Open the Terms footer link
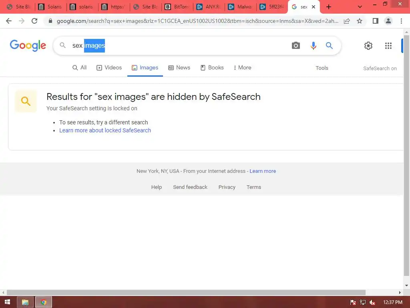 [253, 187]
